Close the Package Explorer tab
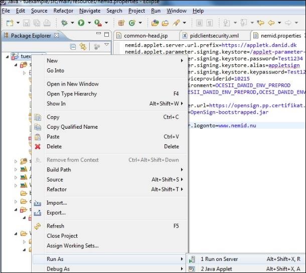This screenshot has height=273, width=306. [x=57, y=35]
